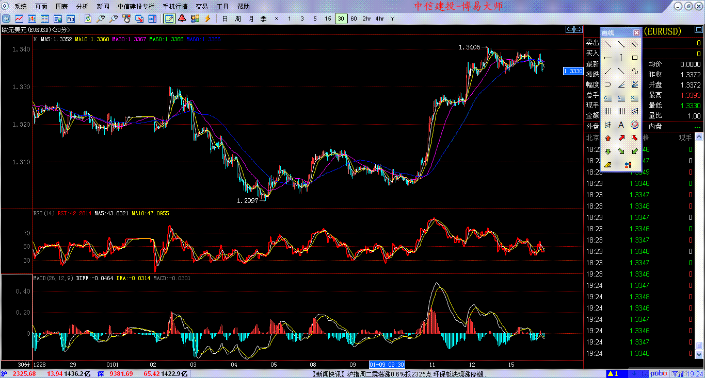Select the rectangle tool in drawing palette
Screen dimensions: 705x378
[x=635, y=58]
